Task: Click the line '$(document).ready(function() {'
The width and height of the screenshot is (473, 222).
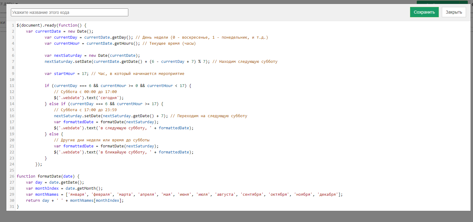Action: (52, 25)
